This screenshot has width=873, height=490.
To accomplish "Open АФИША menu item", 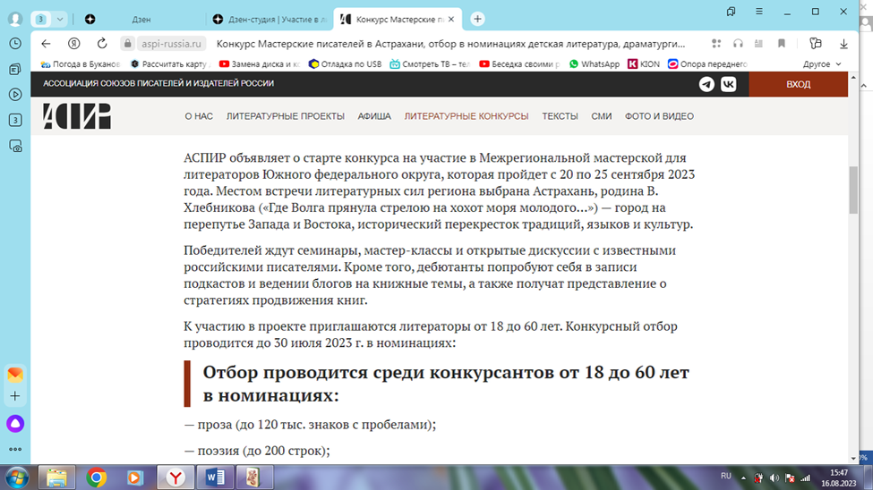I will [x=374, y=116].
